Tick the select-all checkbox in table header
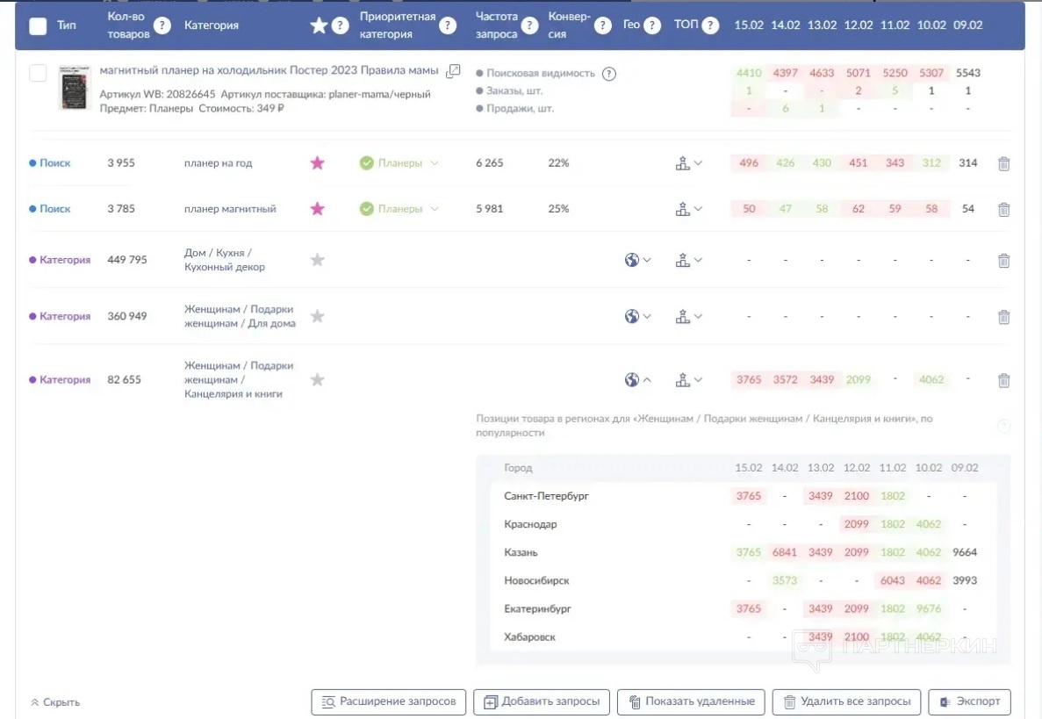The height and width of the screenshot is (719, 1042). click(x=38, y=26)
